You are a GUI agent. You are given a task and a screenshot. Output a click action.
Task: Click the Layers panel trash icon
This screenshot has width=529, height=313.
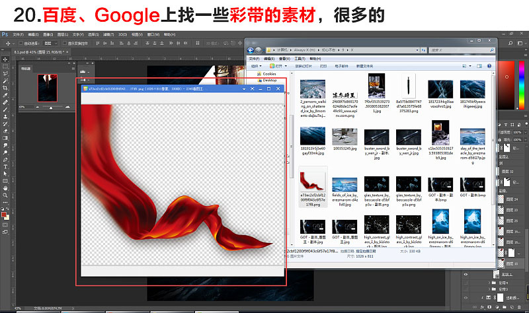(x=518, y=307)
